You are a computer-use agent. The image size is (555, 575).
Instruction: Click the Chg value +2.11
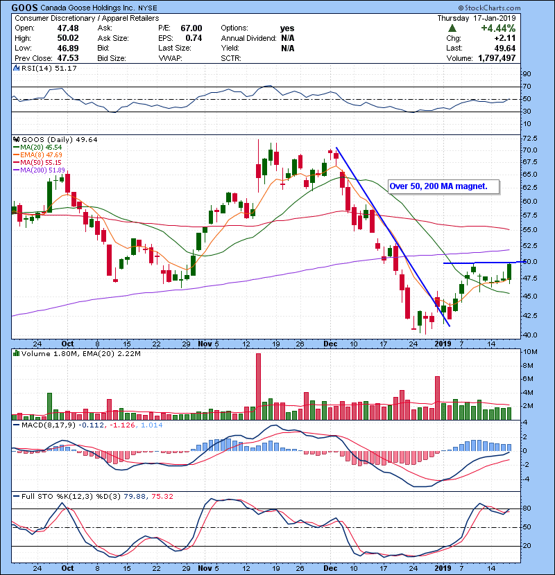pyautogui.click(x=504, y=38)
